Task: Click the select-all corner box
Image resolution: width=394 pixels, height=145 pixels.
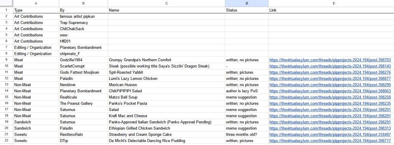Action: click(x=6, y=3)
